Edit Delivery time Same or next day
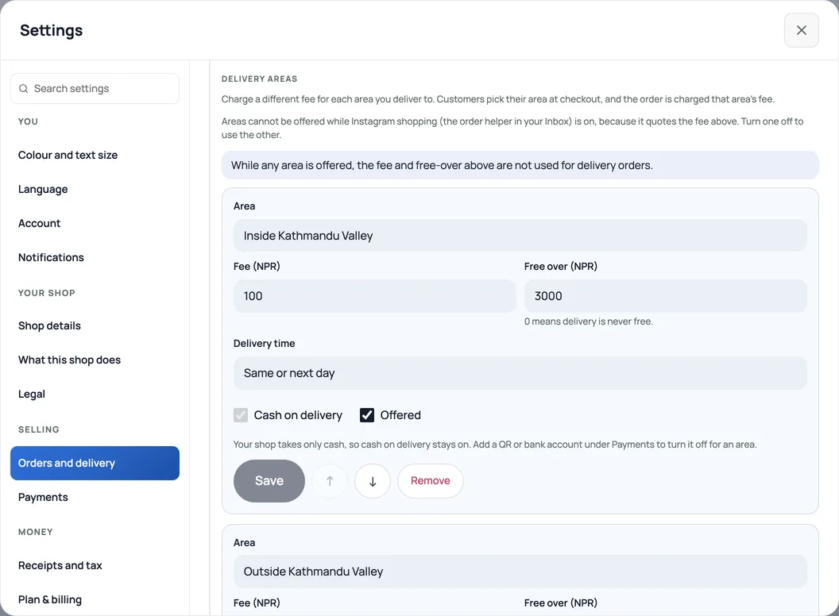The height and width of the screenshot is (616, 839). coord(520,373)
